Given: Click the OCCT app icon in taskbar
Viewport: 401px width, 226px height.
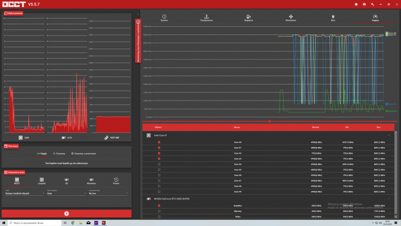Looking at the screenshot, I should pos(104,223).
